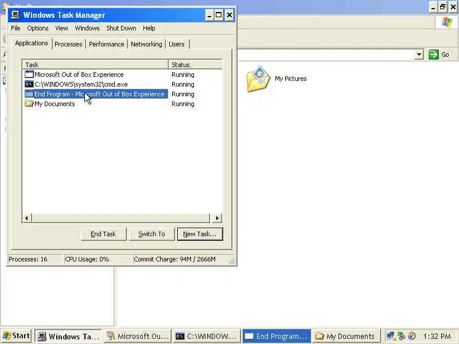The width and height of the screenshot is (459, 344).
Task: Open the Start menu
Action: [x=17, y=336]
